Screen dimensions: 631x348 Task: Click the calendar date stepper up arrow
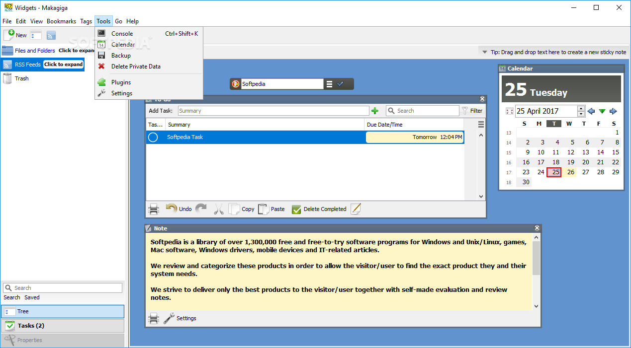tap(581, 108)
